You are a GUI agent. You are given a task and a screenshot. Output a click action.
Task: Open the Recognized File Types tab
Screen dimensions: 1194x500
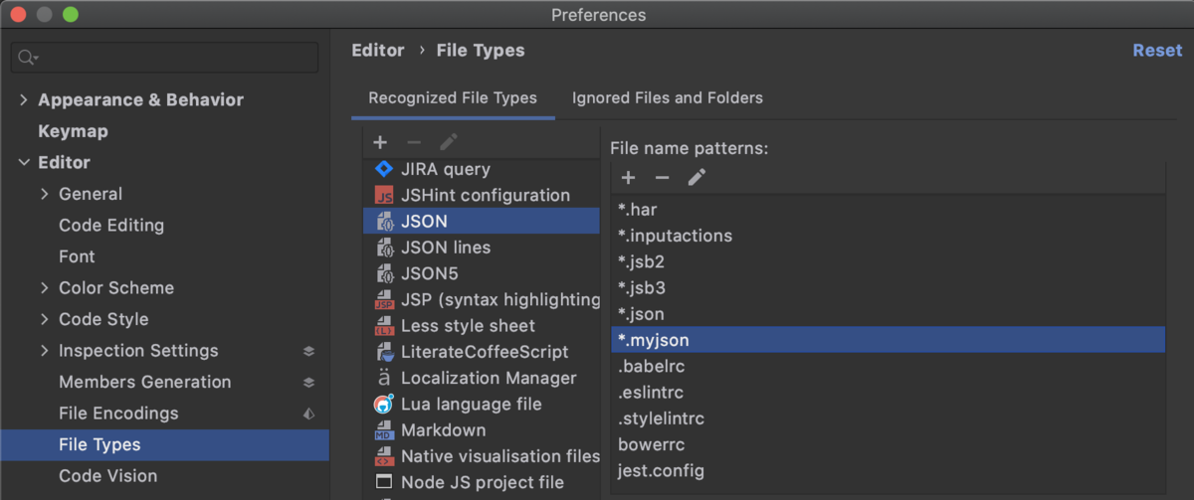(x=453, y=98)
